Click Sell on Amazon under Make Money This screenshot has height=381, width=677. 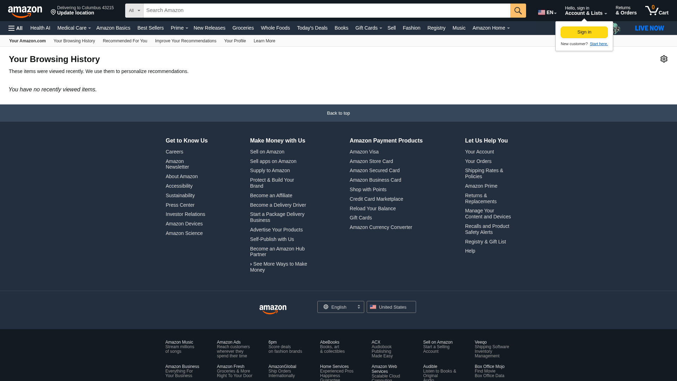coord(267,152)
